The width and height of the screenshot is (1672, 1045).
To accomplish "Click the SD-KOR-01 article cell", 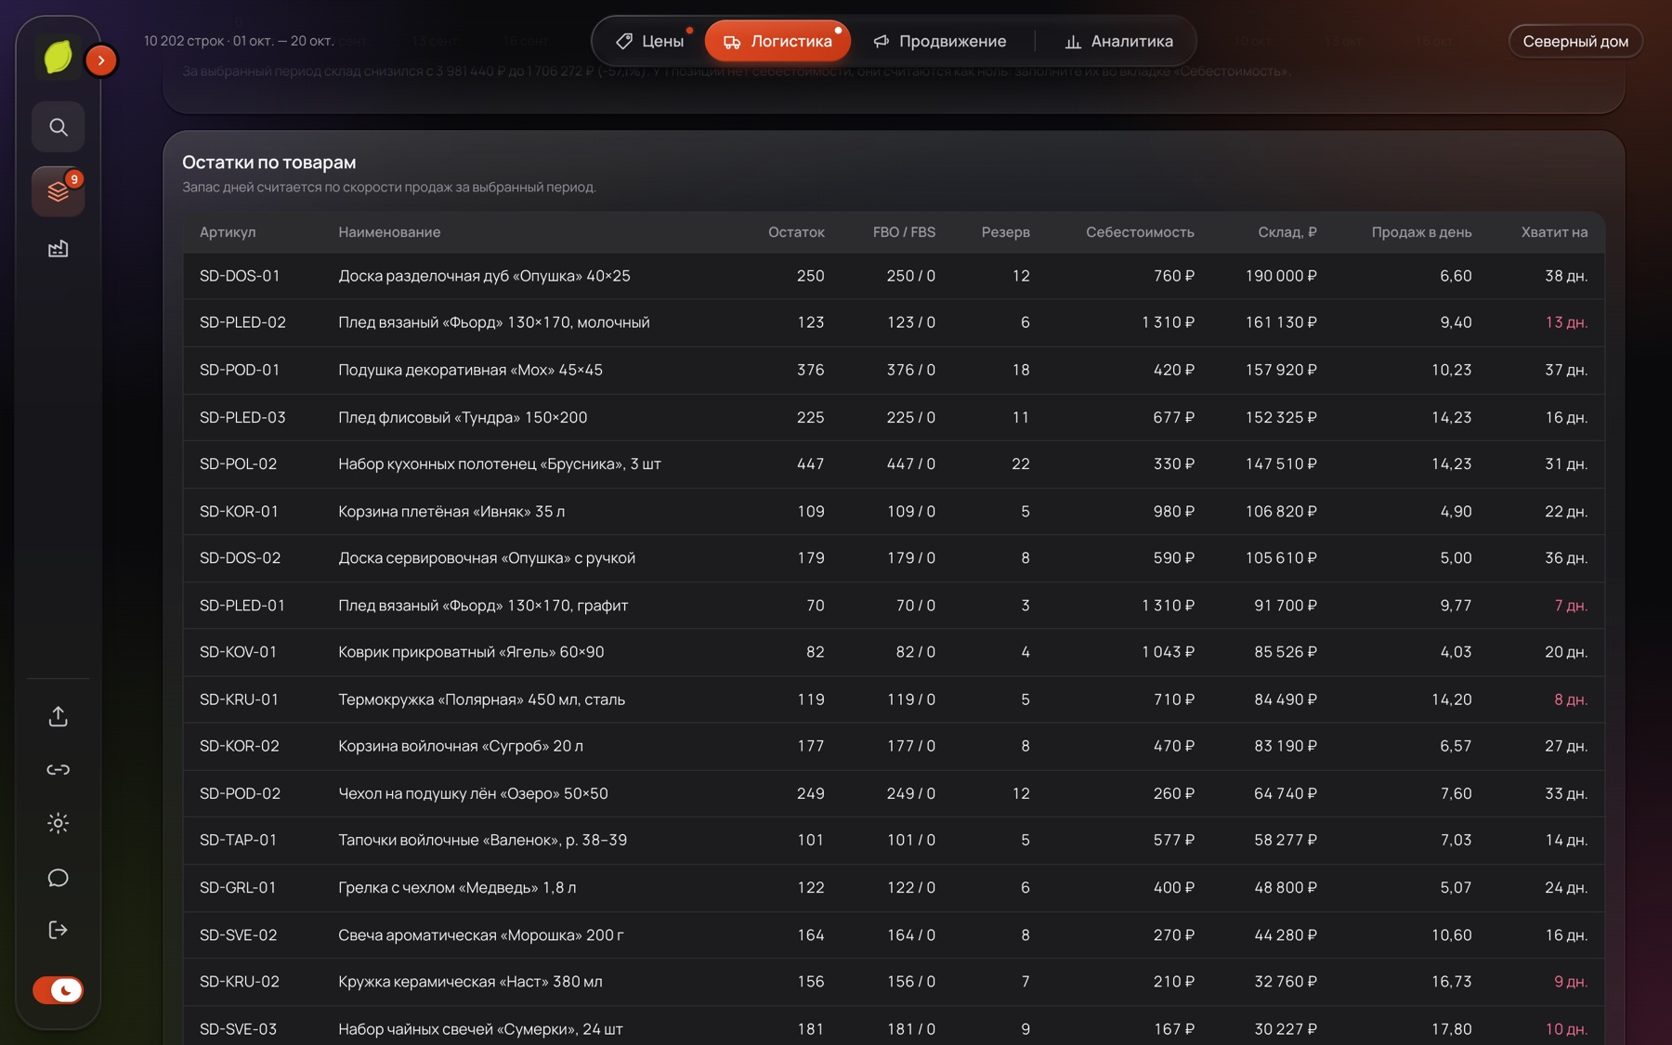I will pos(239,511).
